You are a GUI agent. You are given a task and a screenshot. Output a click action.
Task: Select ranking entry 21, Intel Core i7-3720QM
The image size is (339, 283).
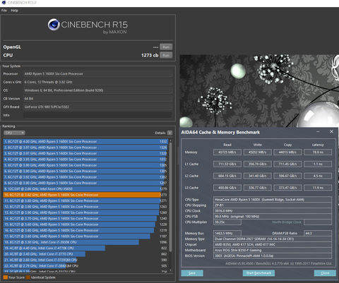coord(85,260)
